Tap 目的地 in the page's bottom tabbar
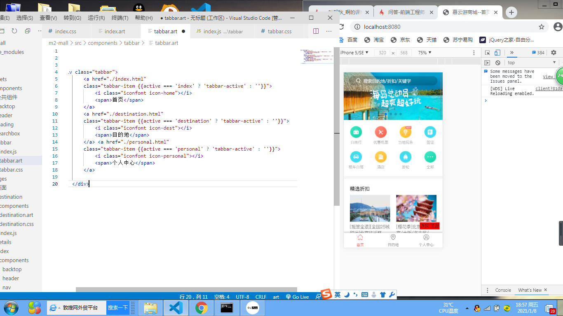The image size is (563, 316). [x=393, y=241]
